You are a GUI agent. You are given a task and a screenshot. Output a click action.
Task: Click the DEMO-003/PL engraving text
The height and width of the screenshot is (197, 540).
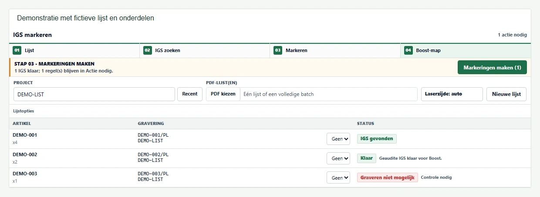pyautogui.click(x=153, y=174)
